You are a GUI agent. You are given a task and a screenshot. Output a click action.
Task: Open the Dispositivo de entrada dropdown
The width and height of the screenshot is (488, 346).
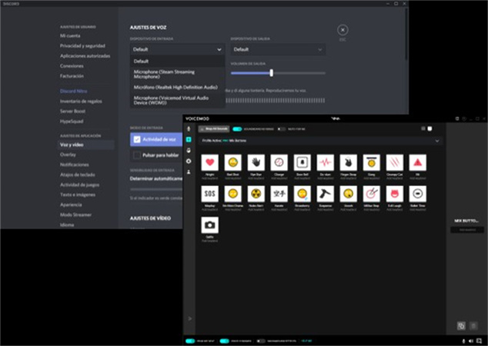tap(177, 49)
